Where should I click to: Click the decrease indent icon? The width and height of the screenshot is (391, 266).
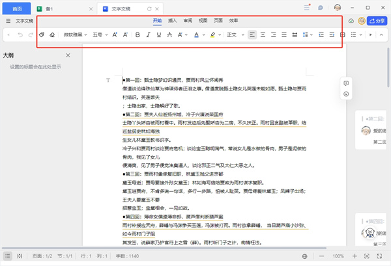(321, 35)
